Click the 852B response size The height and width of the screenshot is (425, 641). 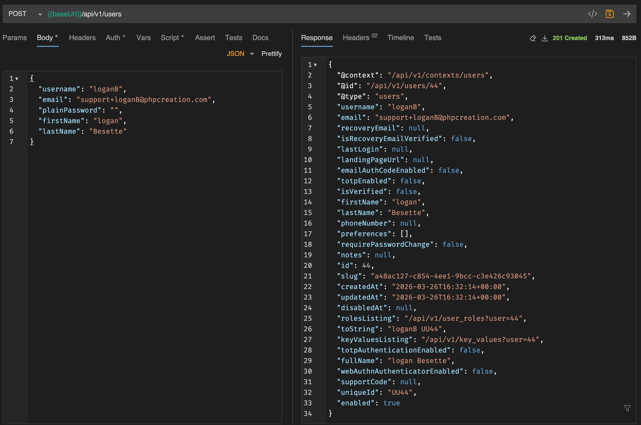(629, 38)
